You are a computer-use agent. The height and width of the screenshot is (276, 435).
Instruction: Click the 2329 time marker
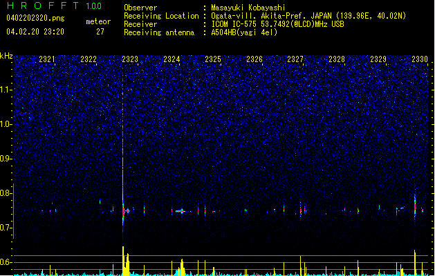coord(378,59)
